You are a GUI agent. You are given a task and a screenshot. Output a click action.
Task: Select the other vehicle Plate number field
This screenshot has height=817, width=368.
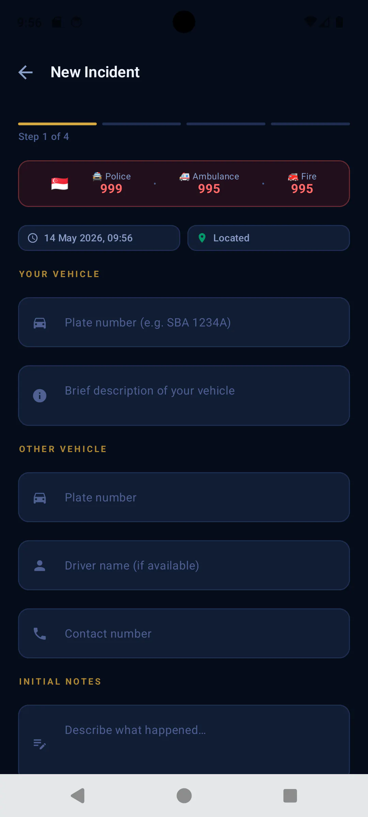[x=184, y=497]
